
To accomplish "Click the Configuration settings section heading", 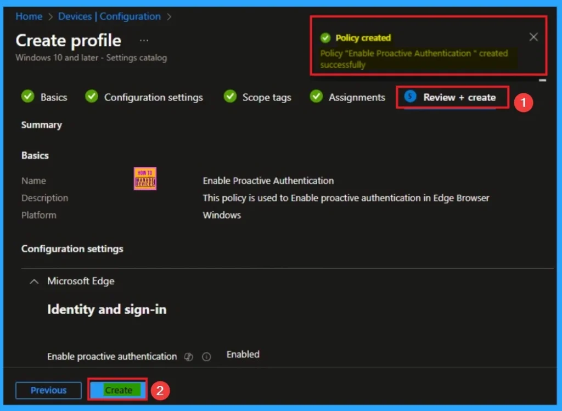I will [72, 249].
